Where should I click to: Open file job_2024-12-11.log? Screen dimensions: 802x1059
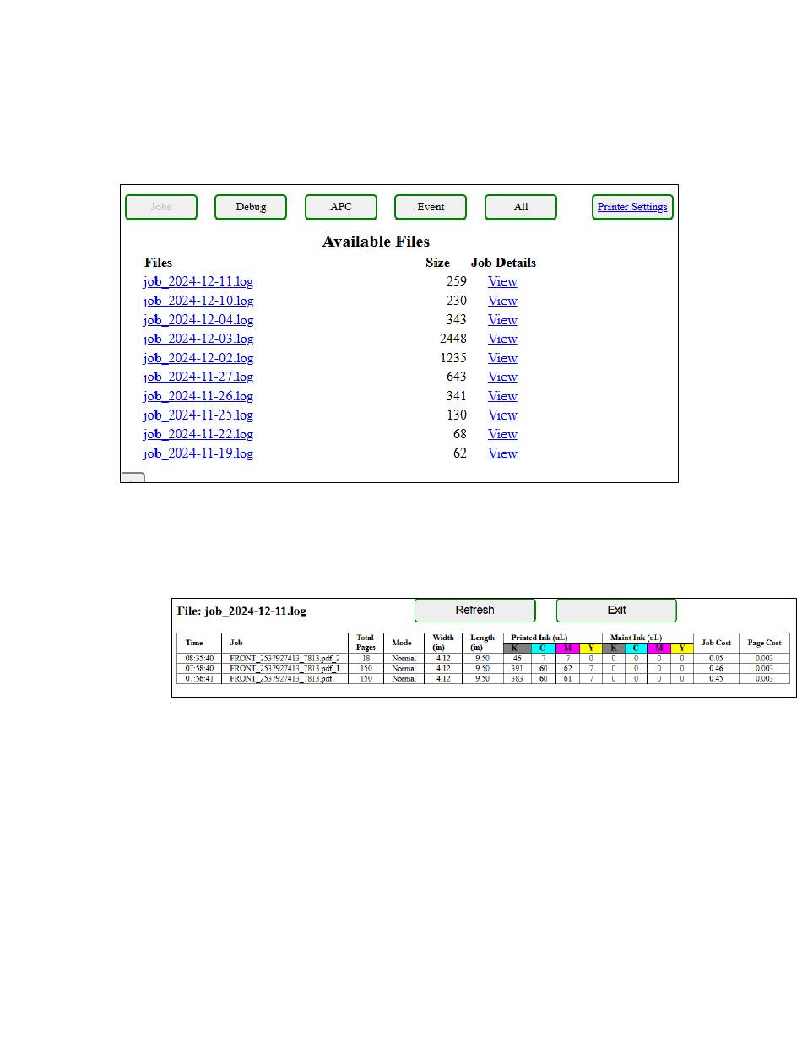[x=198, y=282]
